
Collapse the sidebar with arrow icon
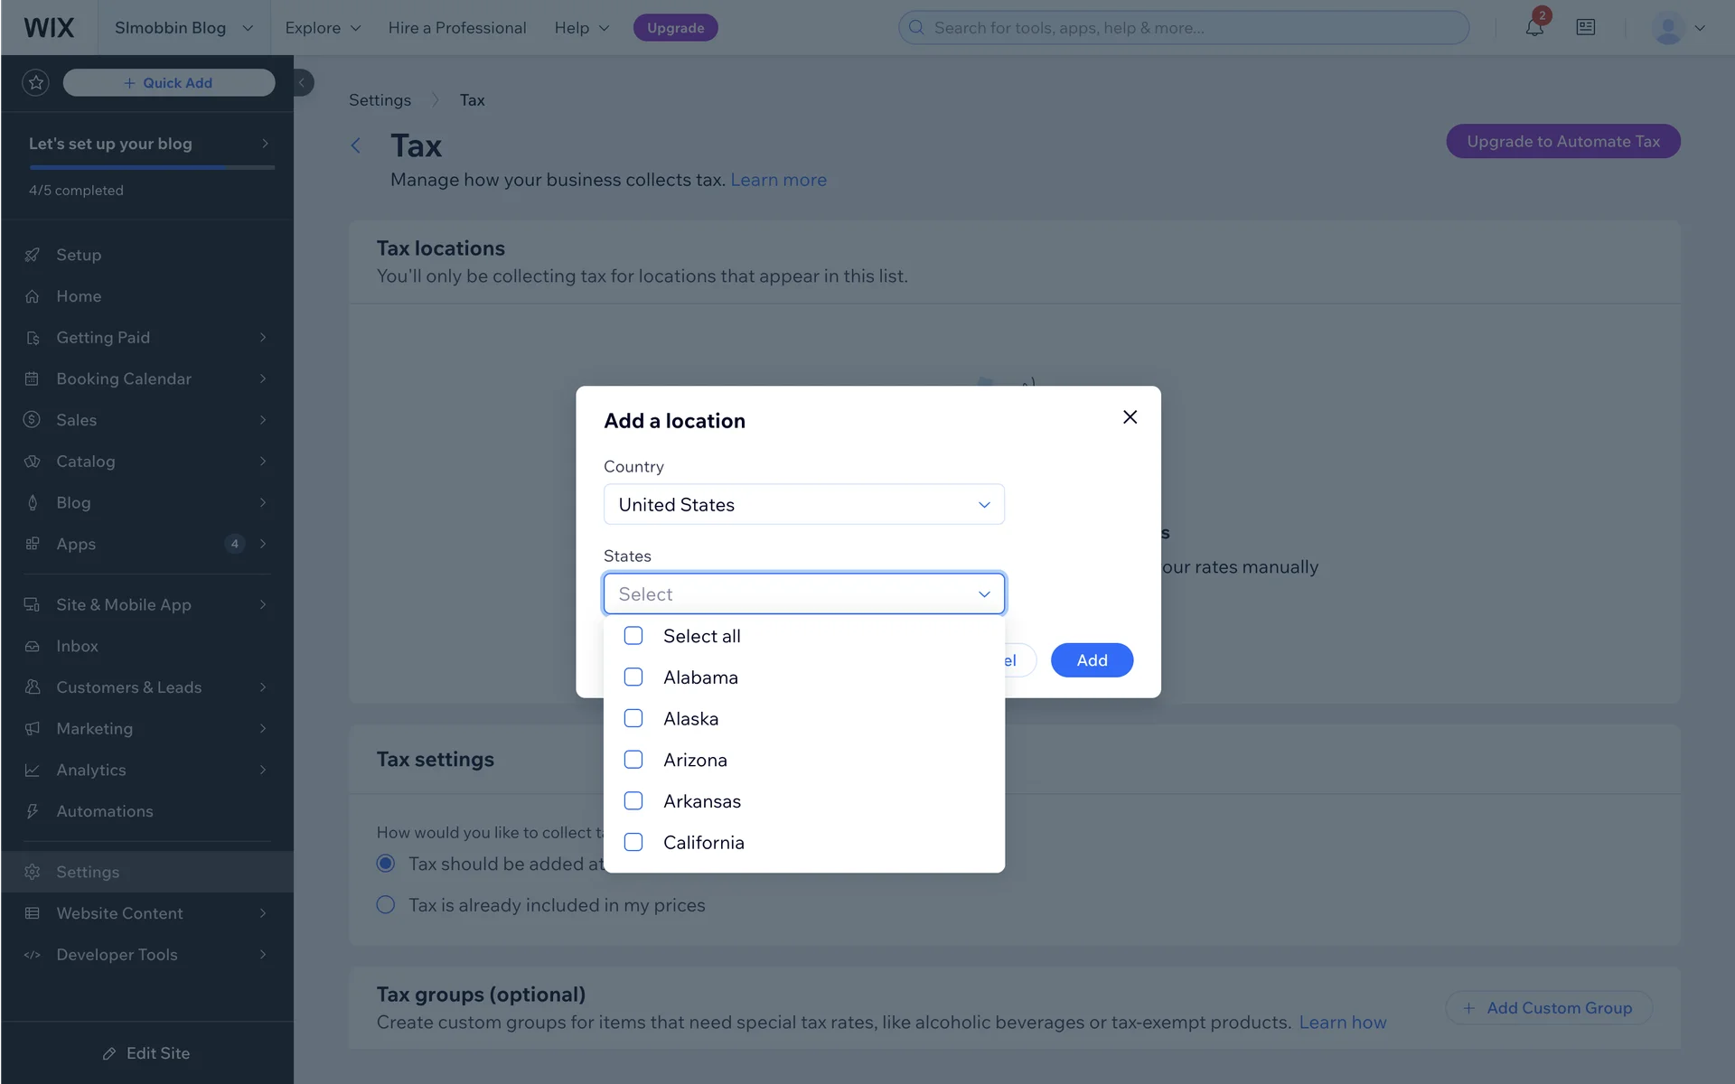pos(303,83)
